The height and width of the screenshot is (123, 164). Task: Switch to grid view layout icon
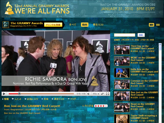158,25
